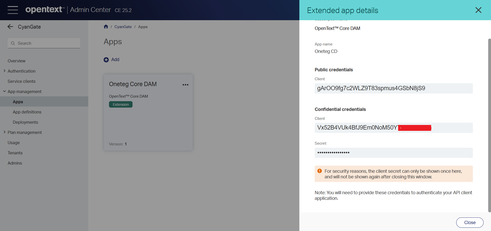Click the details panel vertical scrollbar
This screenshot has width=491, height=231.
(x=489, y=125)
